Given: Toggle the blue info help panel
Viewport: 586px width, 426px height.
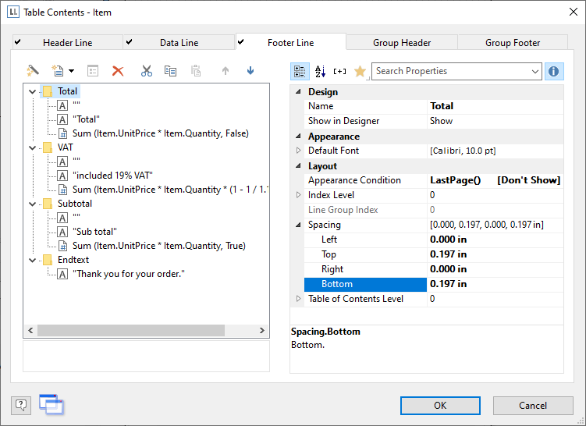Looking at the screenshot, I should tap(554, 72).
